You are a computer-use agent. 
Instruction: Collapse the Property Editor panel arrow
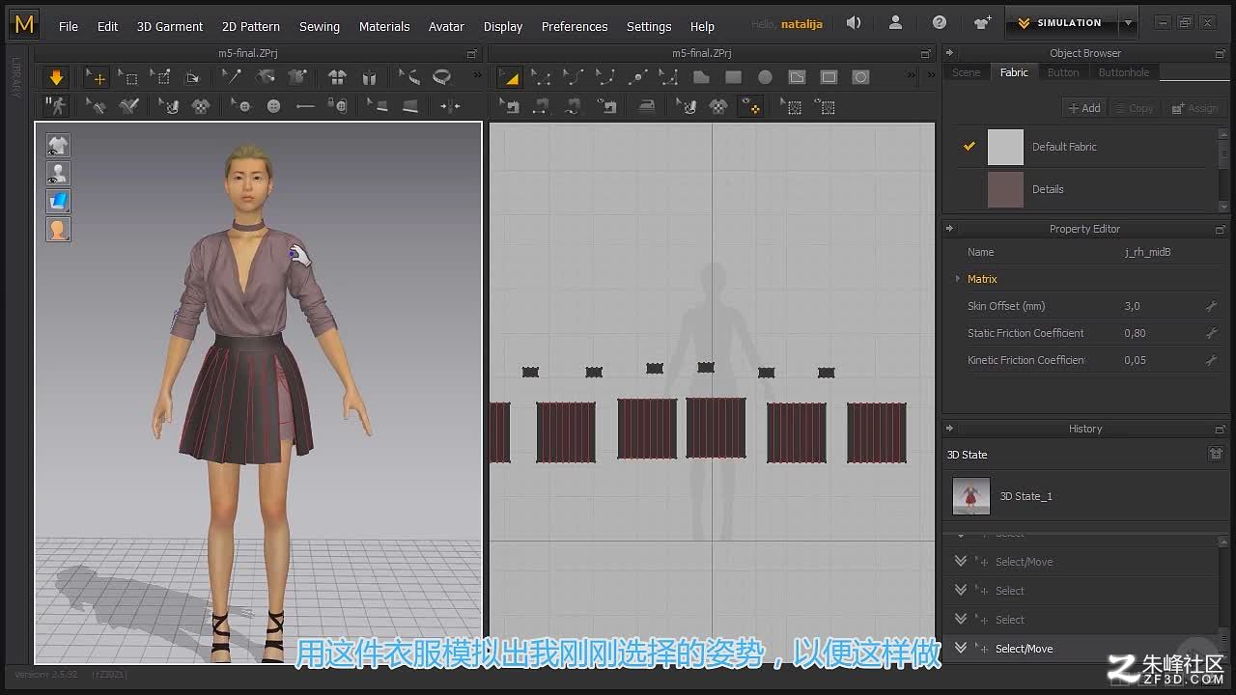[x=949, y=229]
